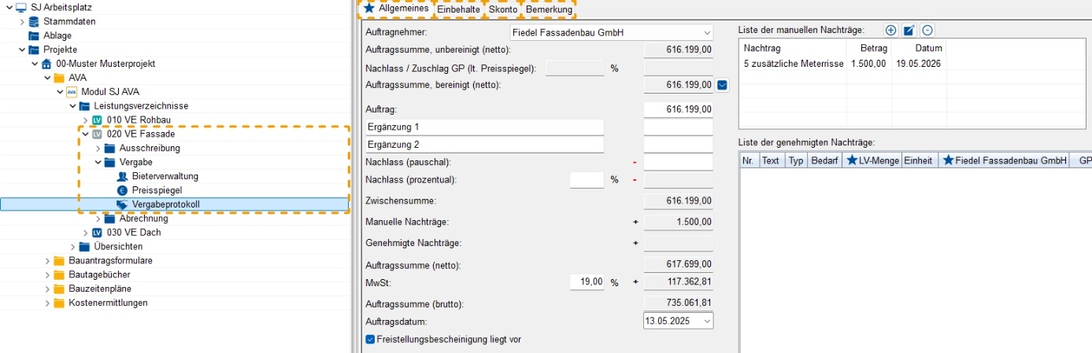Screen dimensions: 1092x353
Task: Expand the Ausschreibung node
Action: 98,149
